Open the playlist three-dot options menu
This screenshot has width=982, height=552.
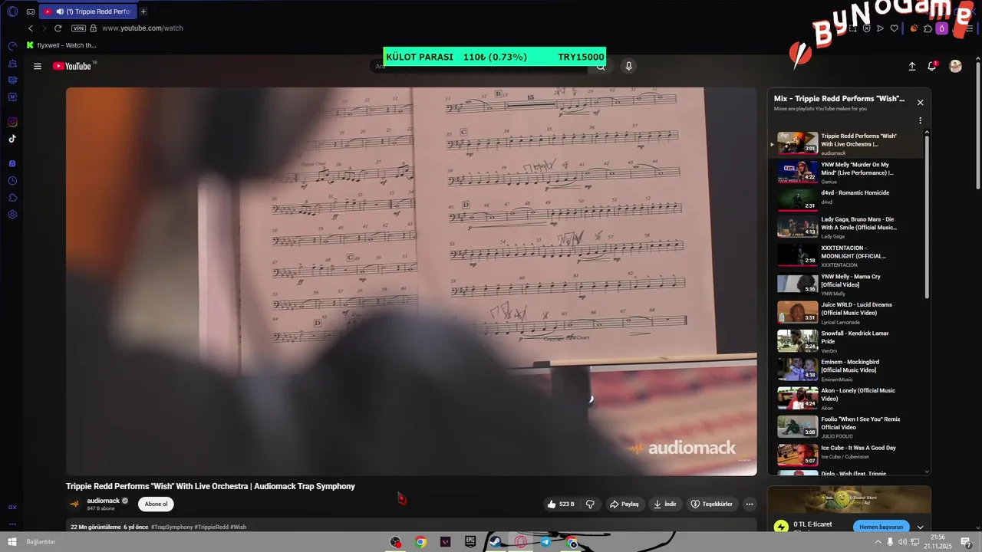(x=920, y=120)
